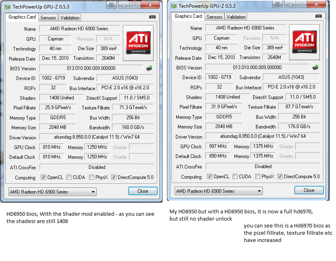Click 31.9 GPixel/s Pixel Fillrate value
The width and height of the screenshot is (336, 261).
point(224,107)
